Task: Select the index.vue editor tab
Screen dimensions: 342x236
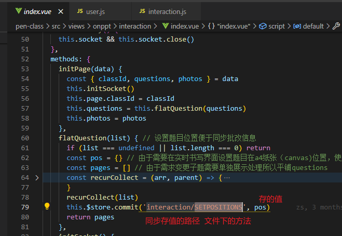Action: (38, 11)
